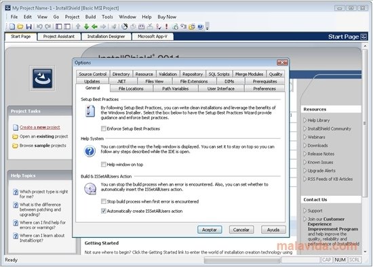The width and height of the screenshot is (373, 267).
Task: Click the New Project toolbar icon
Action: [12, 26]
